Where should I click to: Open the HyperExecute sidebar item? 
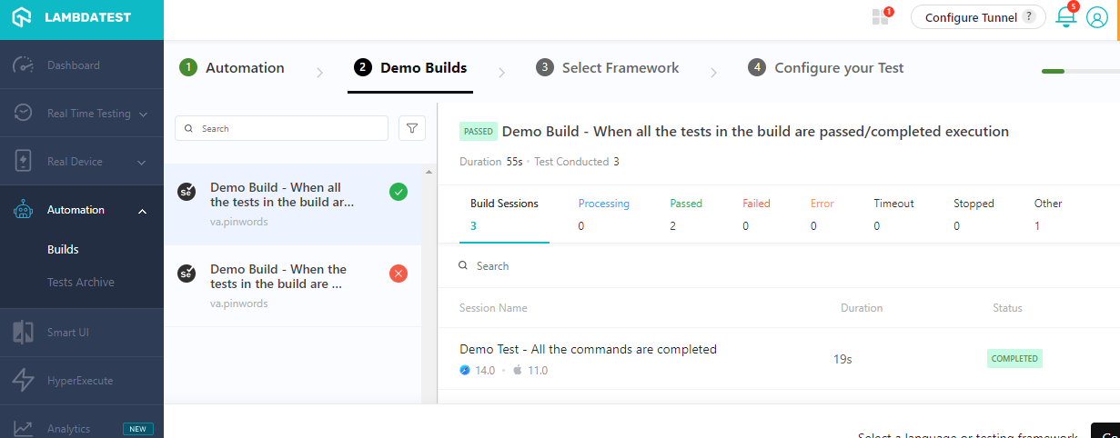[82, 381]
